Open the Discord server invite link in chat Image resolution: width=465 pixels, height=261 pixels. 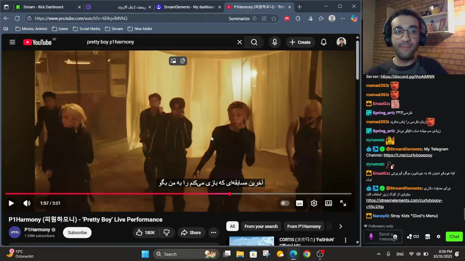407,77
